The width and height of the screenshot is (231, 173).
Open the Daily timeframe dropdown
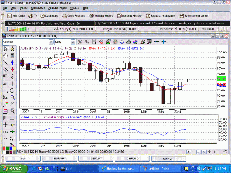tap(73, 42)
